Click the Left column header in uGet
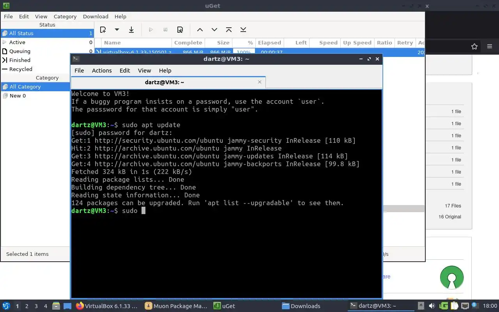Screen dimensions: 499x312 click(297, 43)
